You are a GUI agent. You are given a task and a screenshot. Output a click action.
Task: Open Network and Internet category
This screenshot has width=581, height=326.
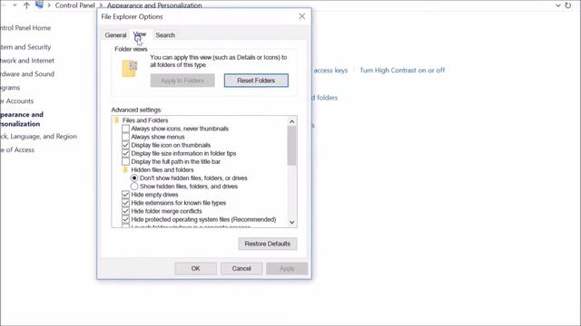27,61
